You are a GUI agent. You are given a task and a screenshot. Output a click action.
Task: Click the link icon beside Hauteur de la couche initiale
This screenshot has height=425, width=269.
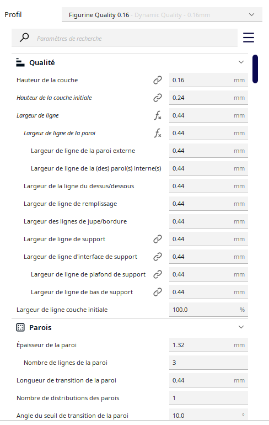[158, 98]
